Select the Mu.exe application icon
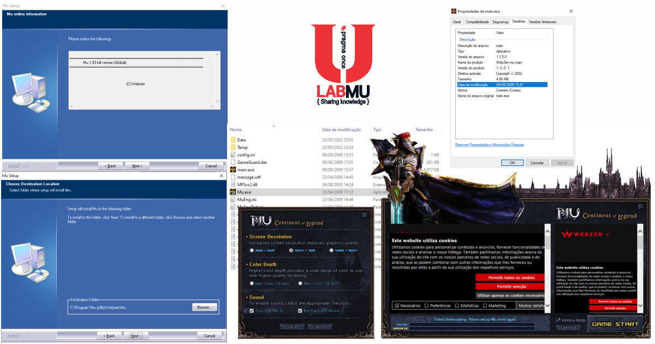The height and width of the screenshot is (344, 655). point(233,192)
